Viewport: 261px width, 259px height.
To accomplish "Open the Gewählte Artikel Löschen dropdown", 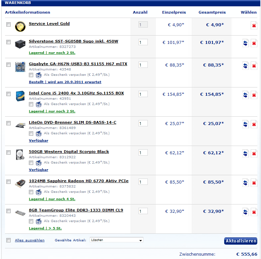I will (x=116, y=240).
